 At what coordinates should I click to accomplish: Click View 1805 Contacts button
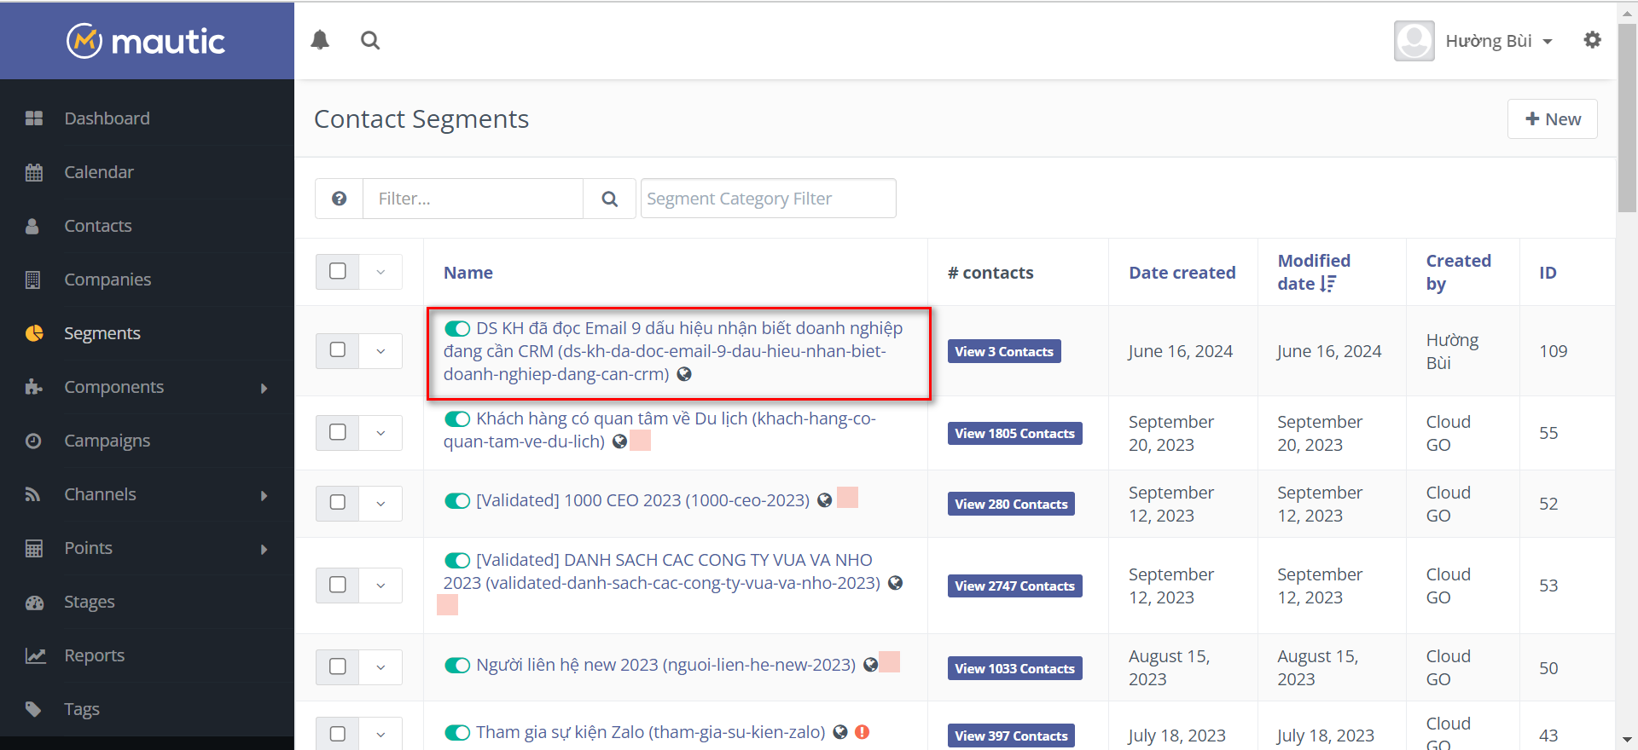1014,434
